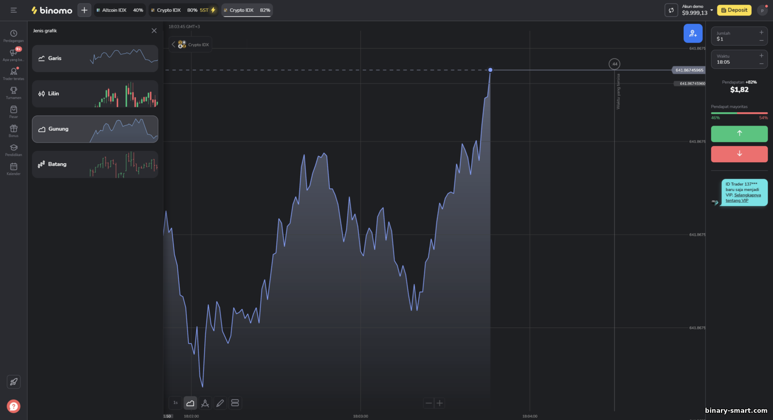The height and width of the screenshot is (420, 773).
Task: Select the drawing pencil tool
Action: 220,403
